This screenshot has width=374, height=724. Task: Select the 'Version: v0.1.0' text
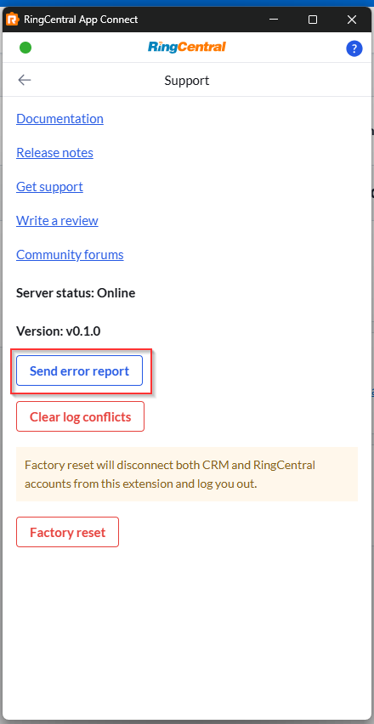(x=58, y=331)
